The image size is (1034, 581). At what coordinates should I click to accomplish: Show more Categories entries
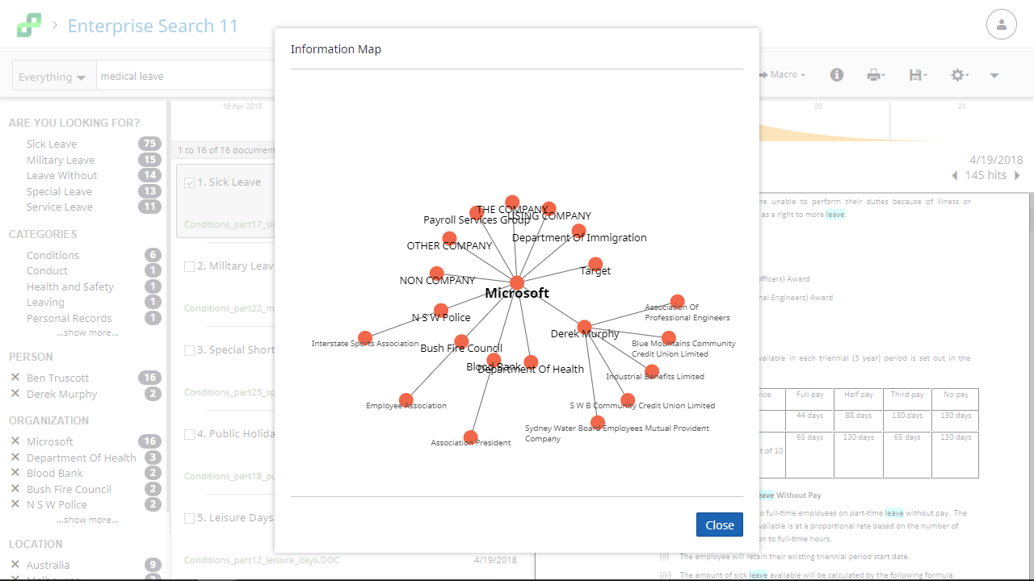click(x=87, y=332)
